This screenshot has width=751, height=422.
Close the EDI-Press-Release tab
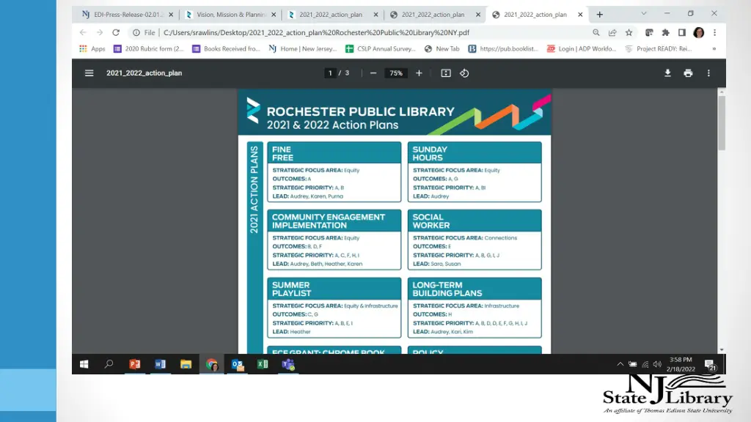[x=171, y=15]
